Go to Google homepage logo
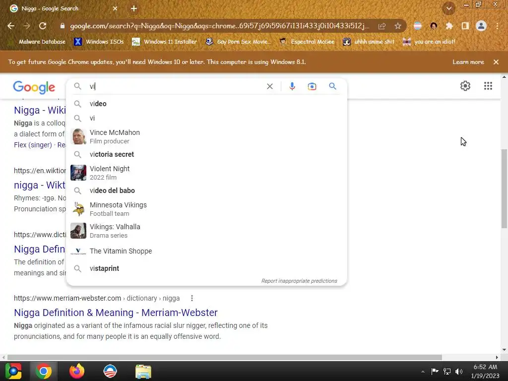The width and height of the screenshot is (508, 381). coord(34,87)
